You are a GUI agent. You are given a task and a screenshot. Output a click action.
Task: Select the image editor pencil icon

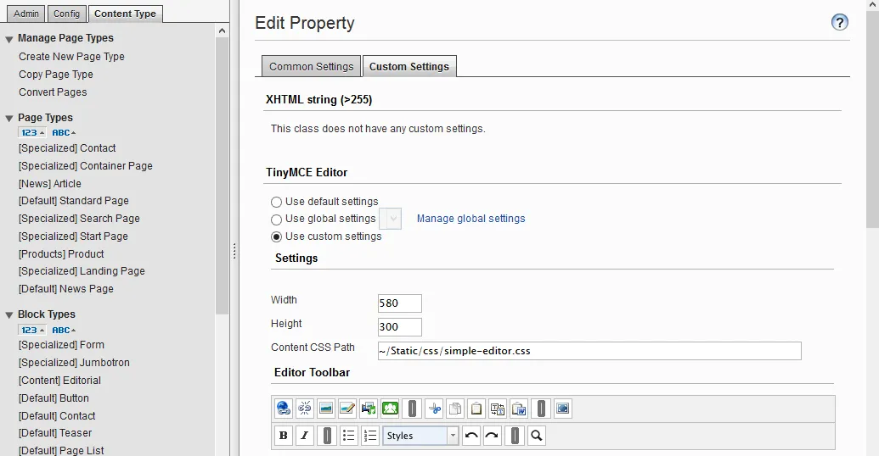[x=347, y=409]
